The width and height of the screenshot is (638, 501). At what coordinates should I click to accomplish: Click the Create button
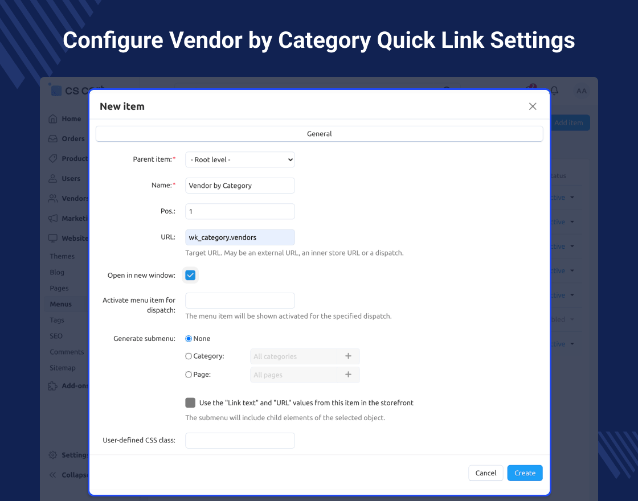[525, 473]
